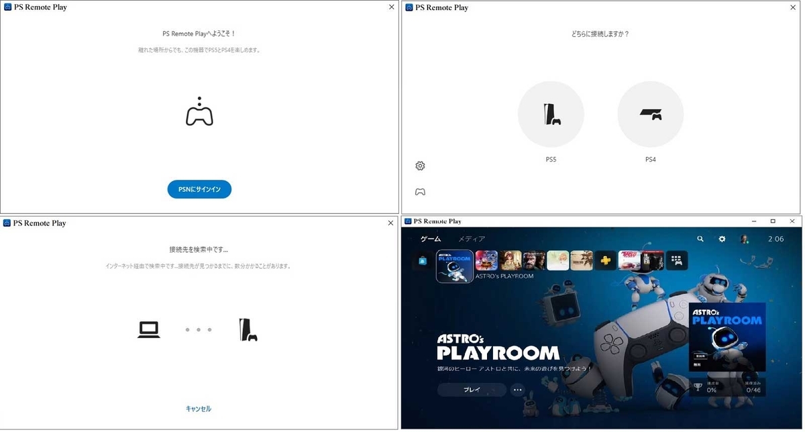The height and width of the screenshot is (432, 805).
Task: Open PS5 settings gear on home screen
Action: [x=722, y=239]
